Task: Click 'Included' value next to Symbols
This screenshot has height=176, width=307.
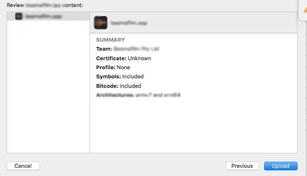Action: pyautogui.click(x=133, y=77)
